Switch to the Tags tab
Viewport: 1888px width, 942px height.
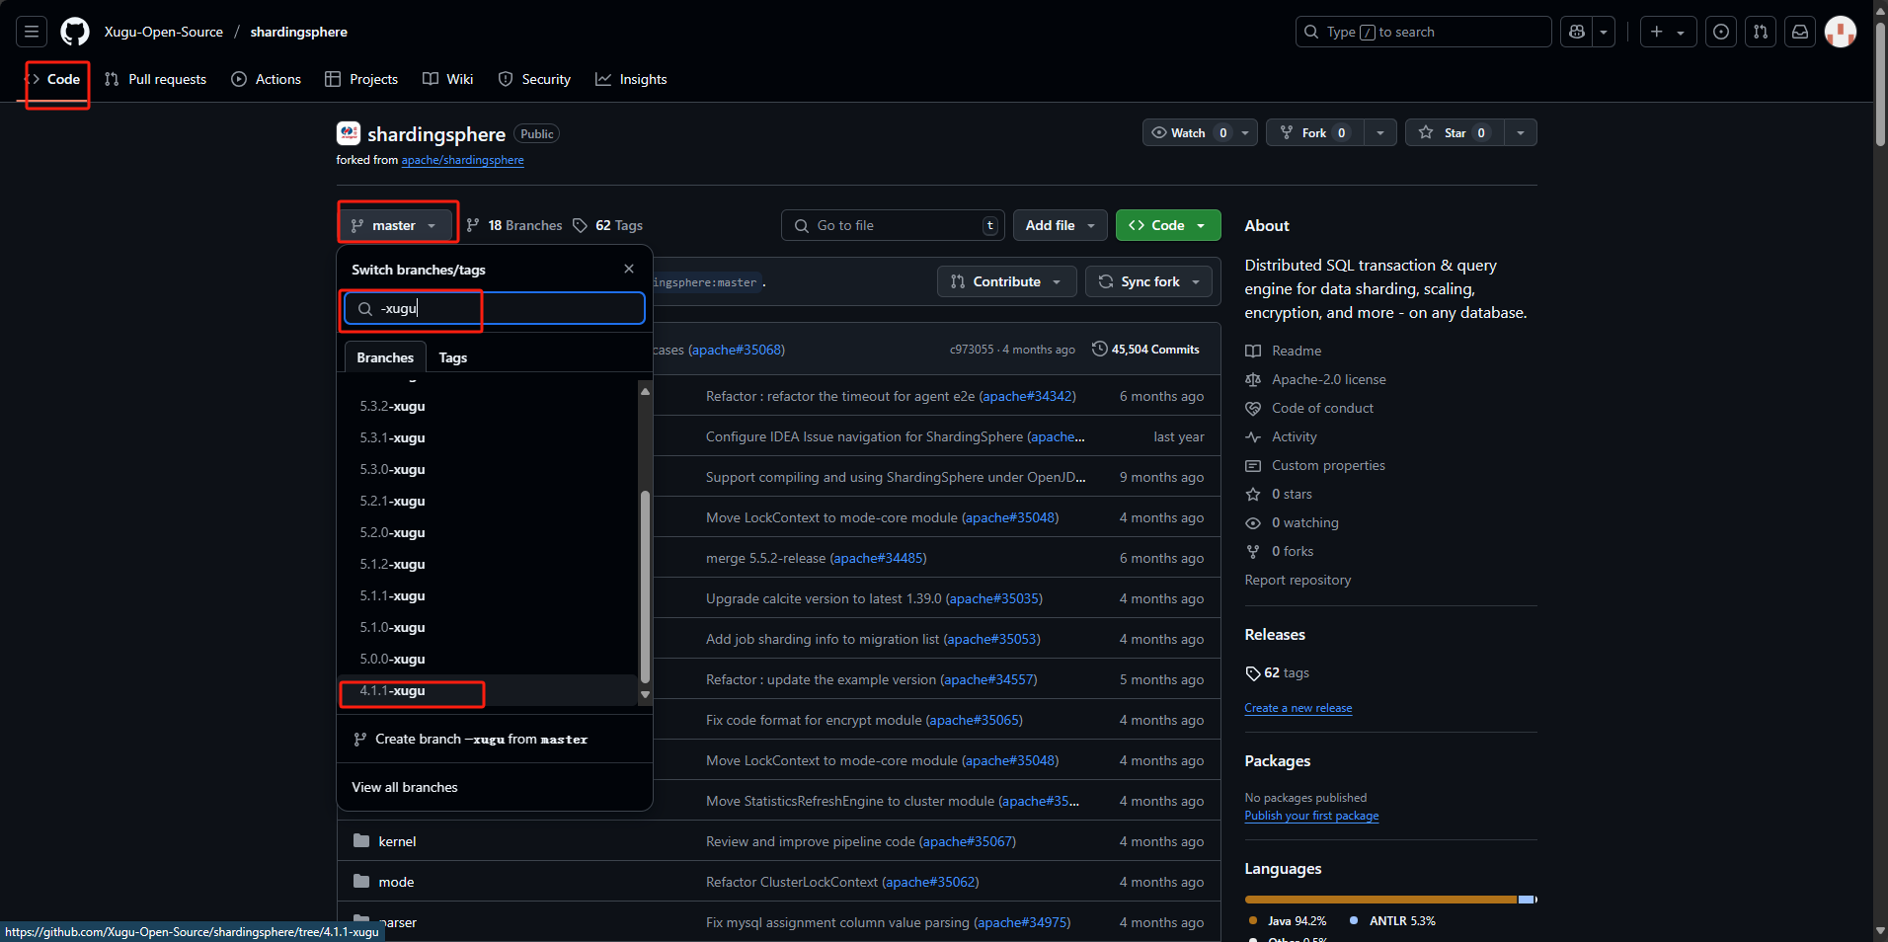[453, 357]
